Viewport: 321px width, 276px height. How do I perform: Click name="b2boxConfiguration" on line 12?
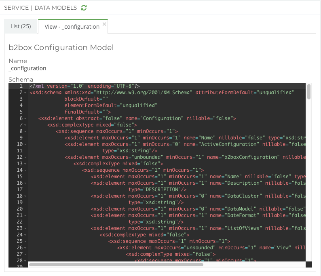(243, 157)
